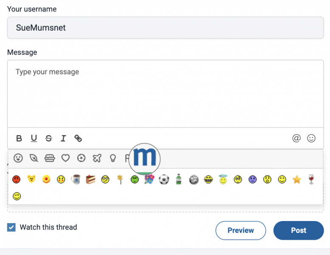Uncheck the Watch this thread checkbox

click(x=11, y=227)
